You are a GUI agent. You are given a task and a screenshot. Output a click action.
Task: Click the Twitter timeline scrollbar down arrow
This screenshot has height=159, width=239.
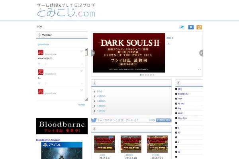click(86, 99)
